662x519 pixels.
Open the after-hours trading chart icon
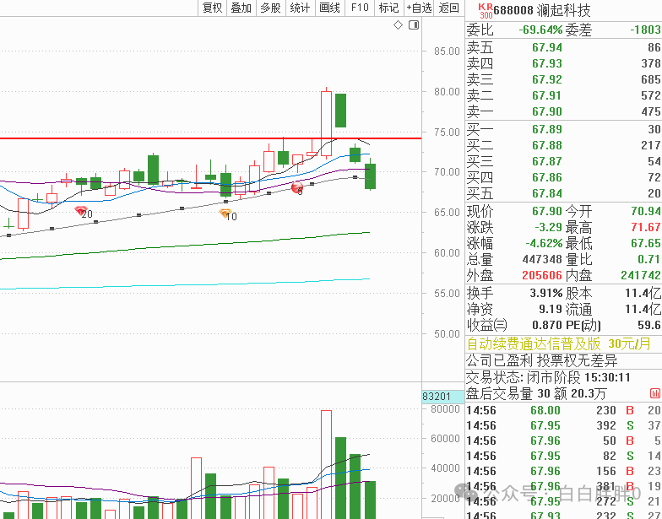[x=655, y=393]
